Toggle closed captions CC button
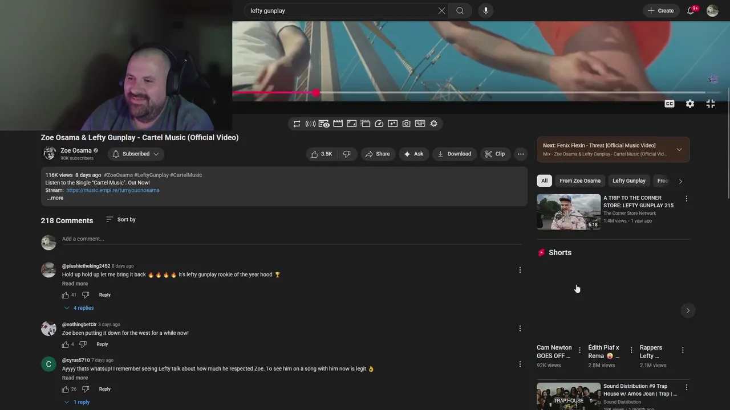This screenshot has width=730, height=410. click(670, 104)
